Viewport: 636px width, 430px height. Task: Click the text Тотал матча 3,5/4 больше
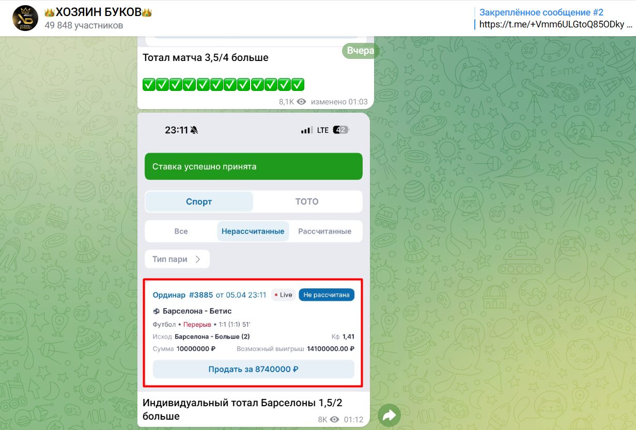[x=206, y=57]
